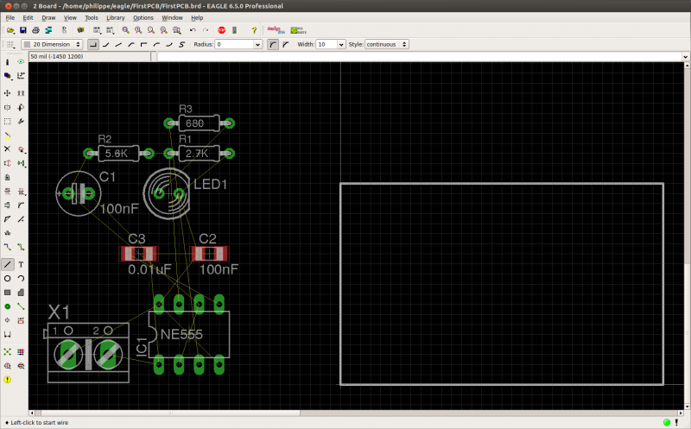The width and height of the screenshot is (691, 429).
Task: Select the Text tool in the left toolbar
Action: (21, 264)
